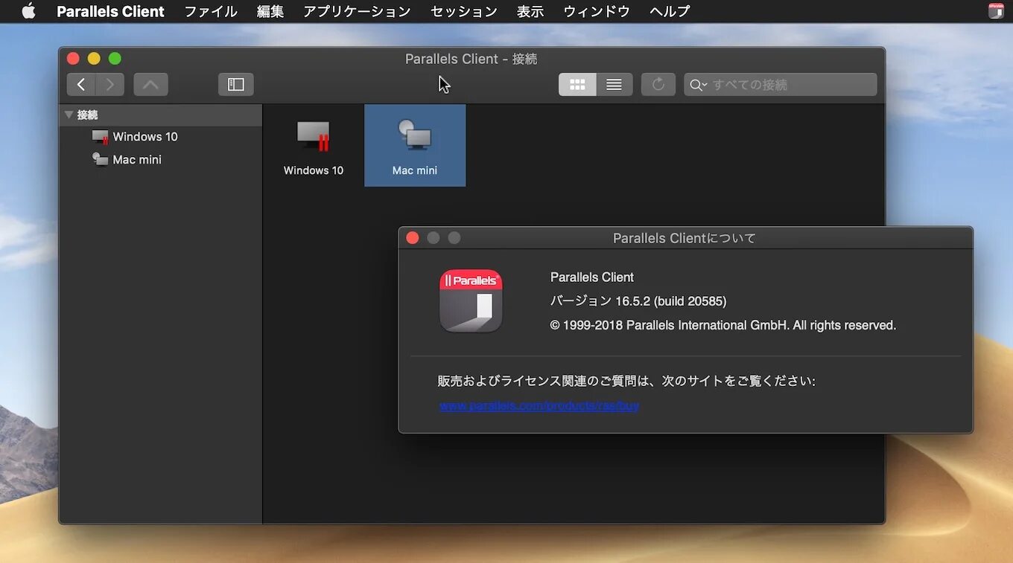Screen dimensions: 1013x563
Task: Click the Mac mini icon in sidebar row
Action: pos(101,159)
